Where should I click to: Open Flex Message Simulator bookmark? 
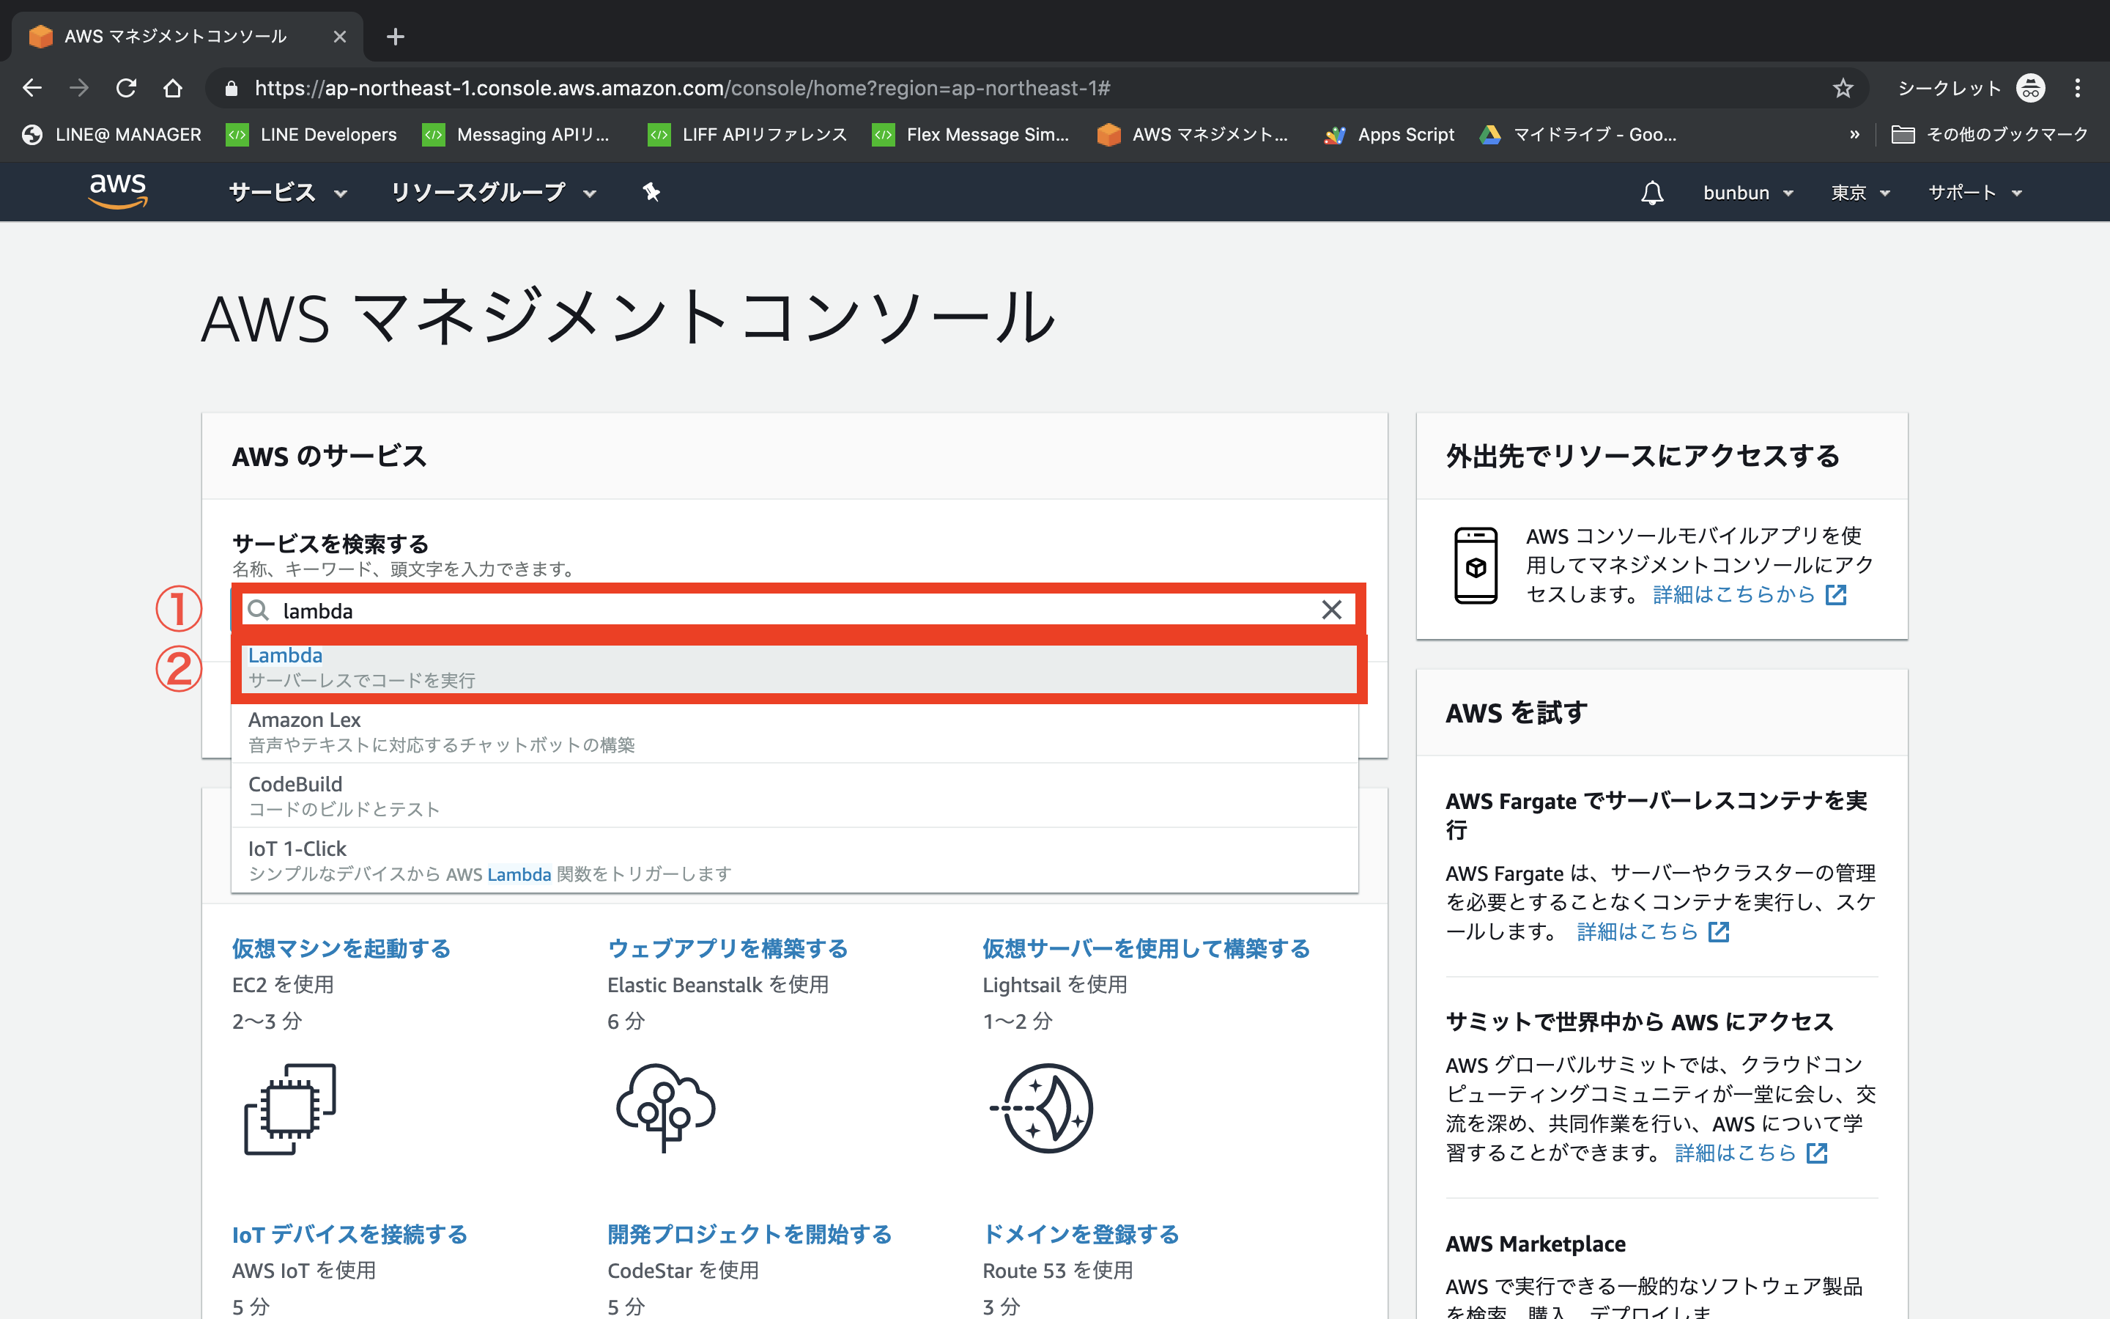pyautogui.click(x=971, y=134)
